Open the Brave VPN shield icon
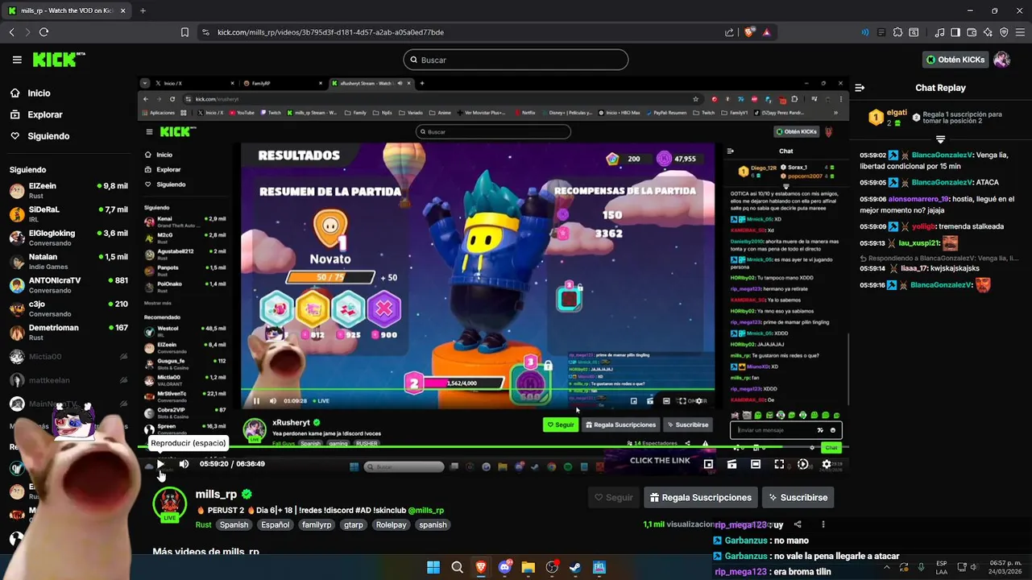1032x580 pixels. coord(1004,32)
